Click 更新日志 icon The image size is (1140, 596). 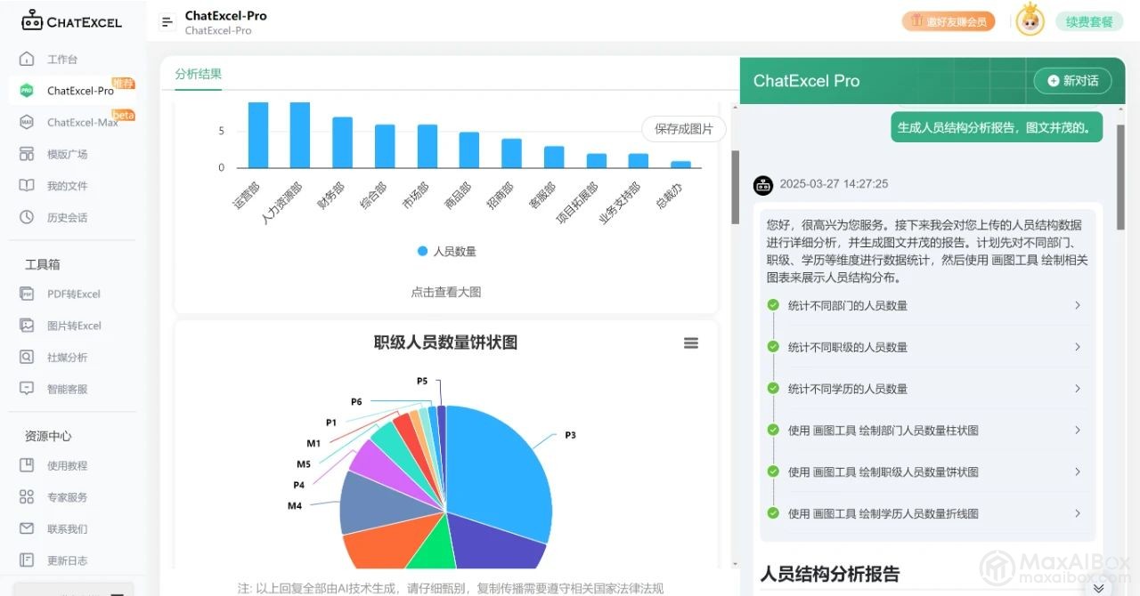point(27,560)
